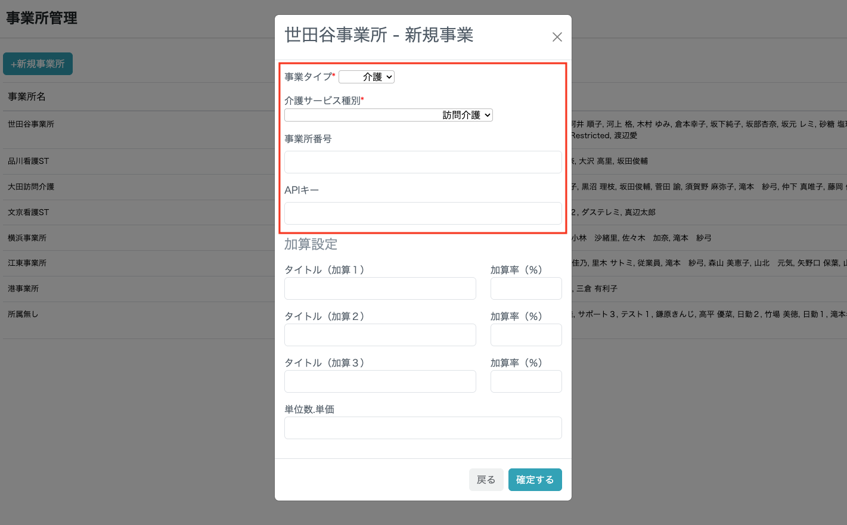Click the 事業所番号 input field
The image size is (847, 525).
click(423, 162)
